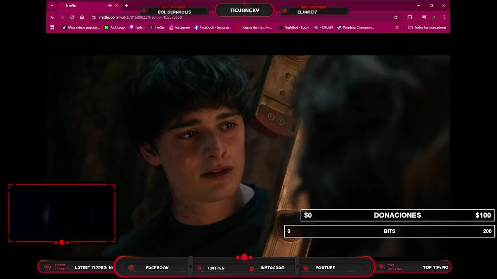Open the browser home page
Screen dimensions: 497x279
pos(82,17)
